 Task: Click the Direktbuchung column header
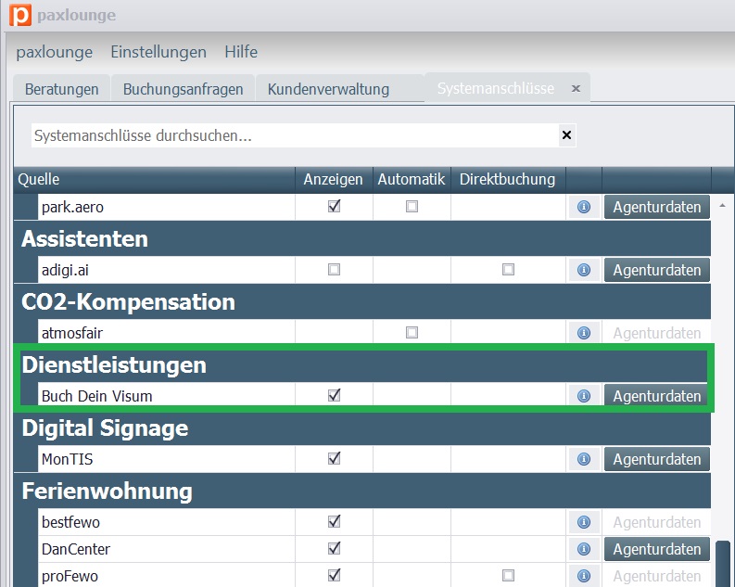508,180
